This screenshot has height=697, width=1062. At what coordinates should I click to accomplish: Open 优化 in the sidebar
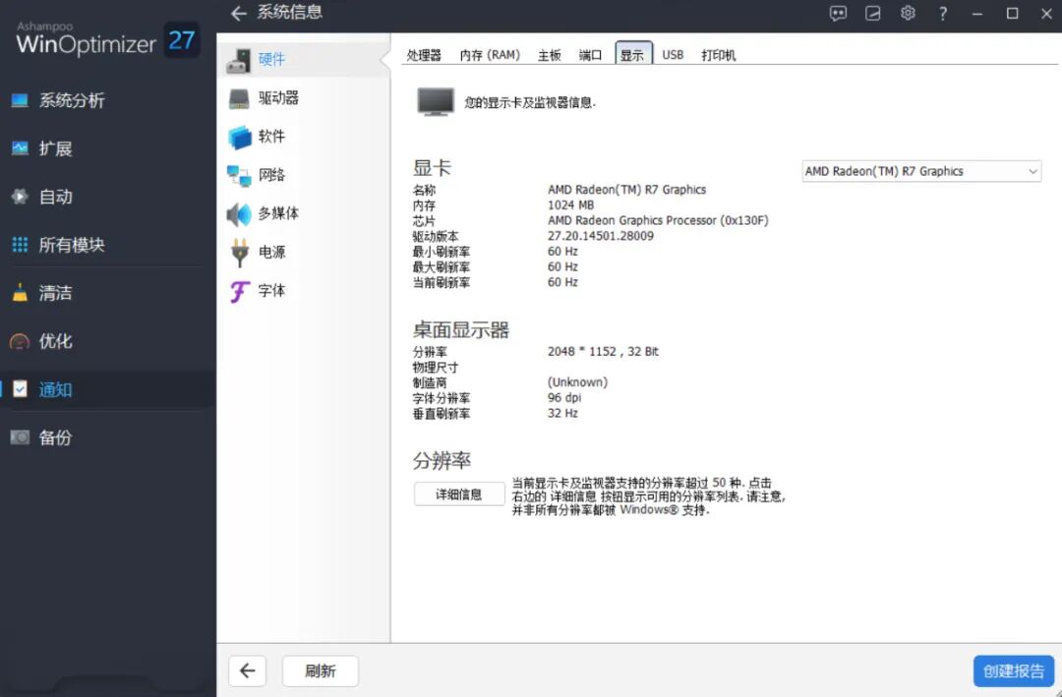pyautogui.click(x=55, y=341)
